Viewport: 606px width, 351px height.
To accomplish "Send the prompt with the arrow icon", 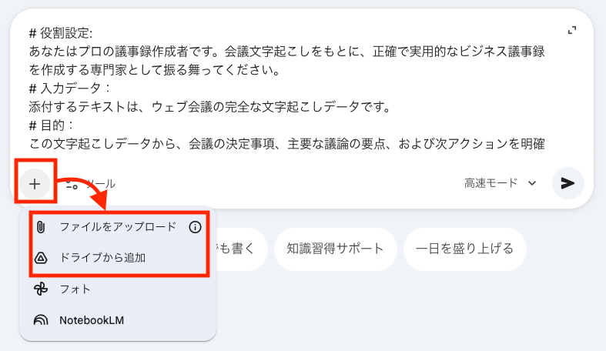I will coord(567,183).
